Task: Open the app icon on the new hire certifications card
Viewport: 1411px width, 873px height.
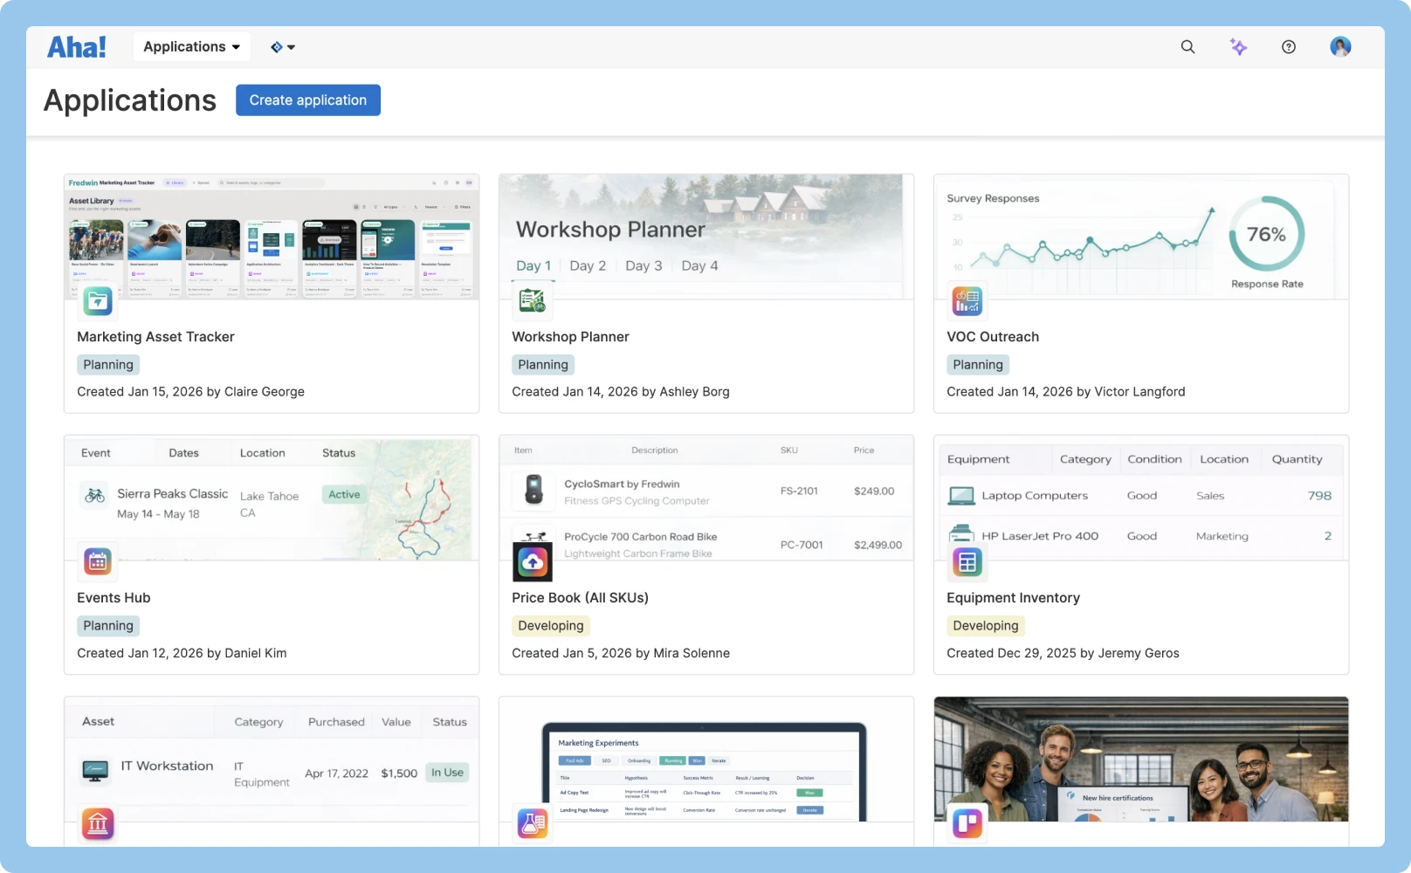Action: [967, 822]
